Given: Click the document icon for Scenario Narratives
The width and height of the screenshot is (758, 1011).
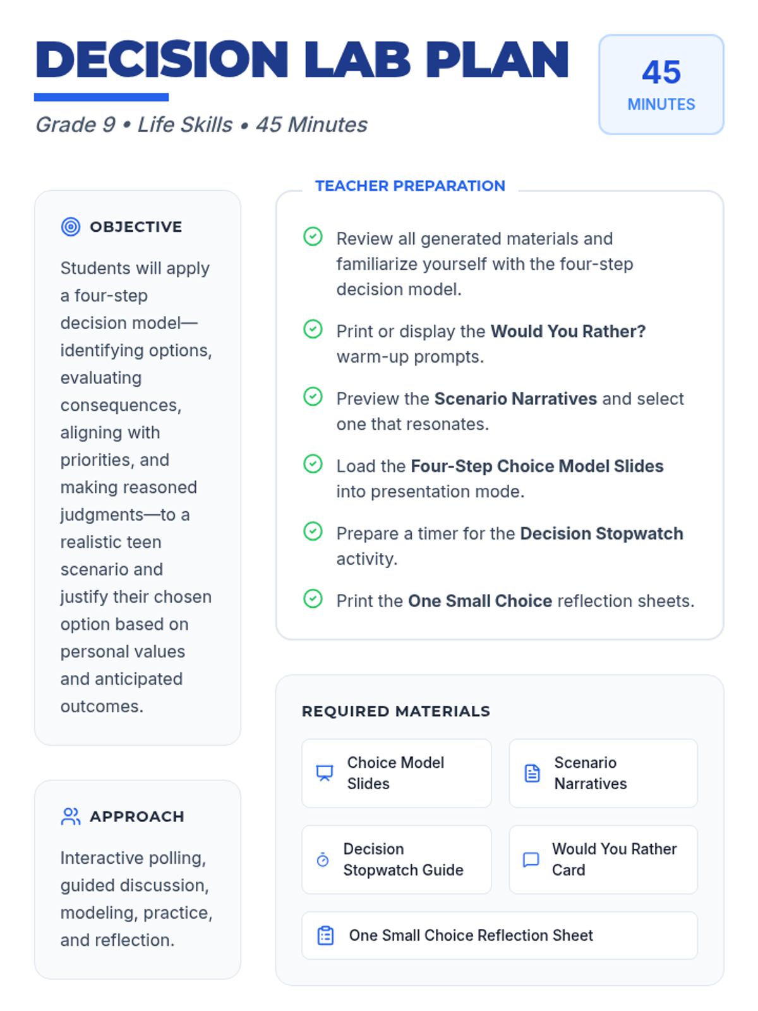Looking at the screenshot, I should click(532, 773).
